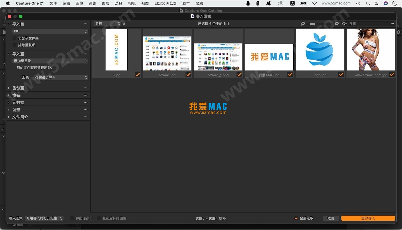The image size is (402, 230).
Task: Open the Apple menu
Action: [8, 3]
